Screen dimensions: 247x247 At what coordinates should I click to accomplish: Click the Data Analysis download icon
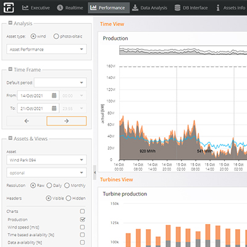pos(135,7)
